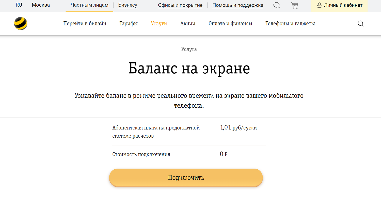381x197 pixels.
Task: Open the chat bubble icon in top bar
Action: 277,5
